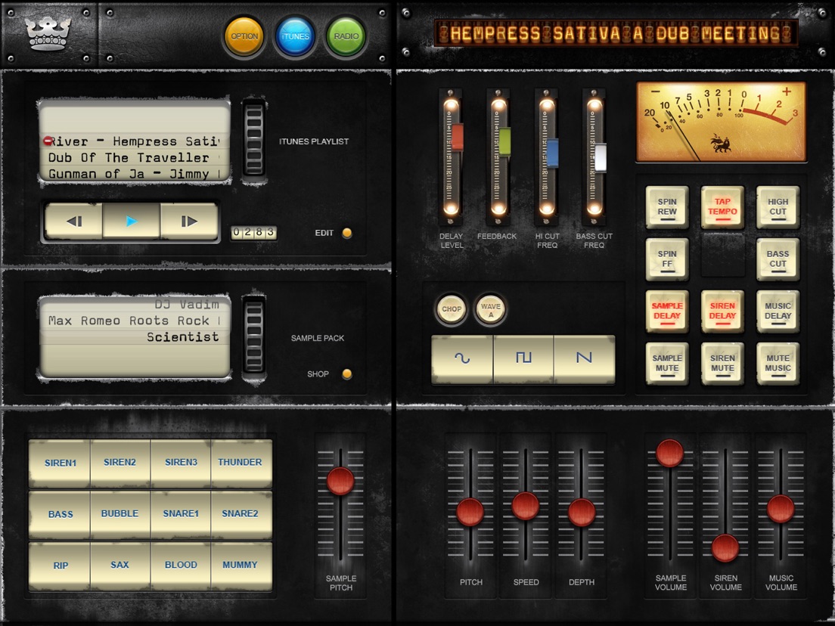Trigger the BASS sample pad
Screen dimensions: 835x626
click(61, 513)
